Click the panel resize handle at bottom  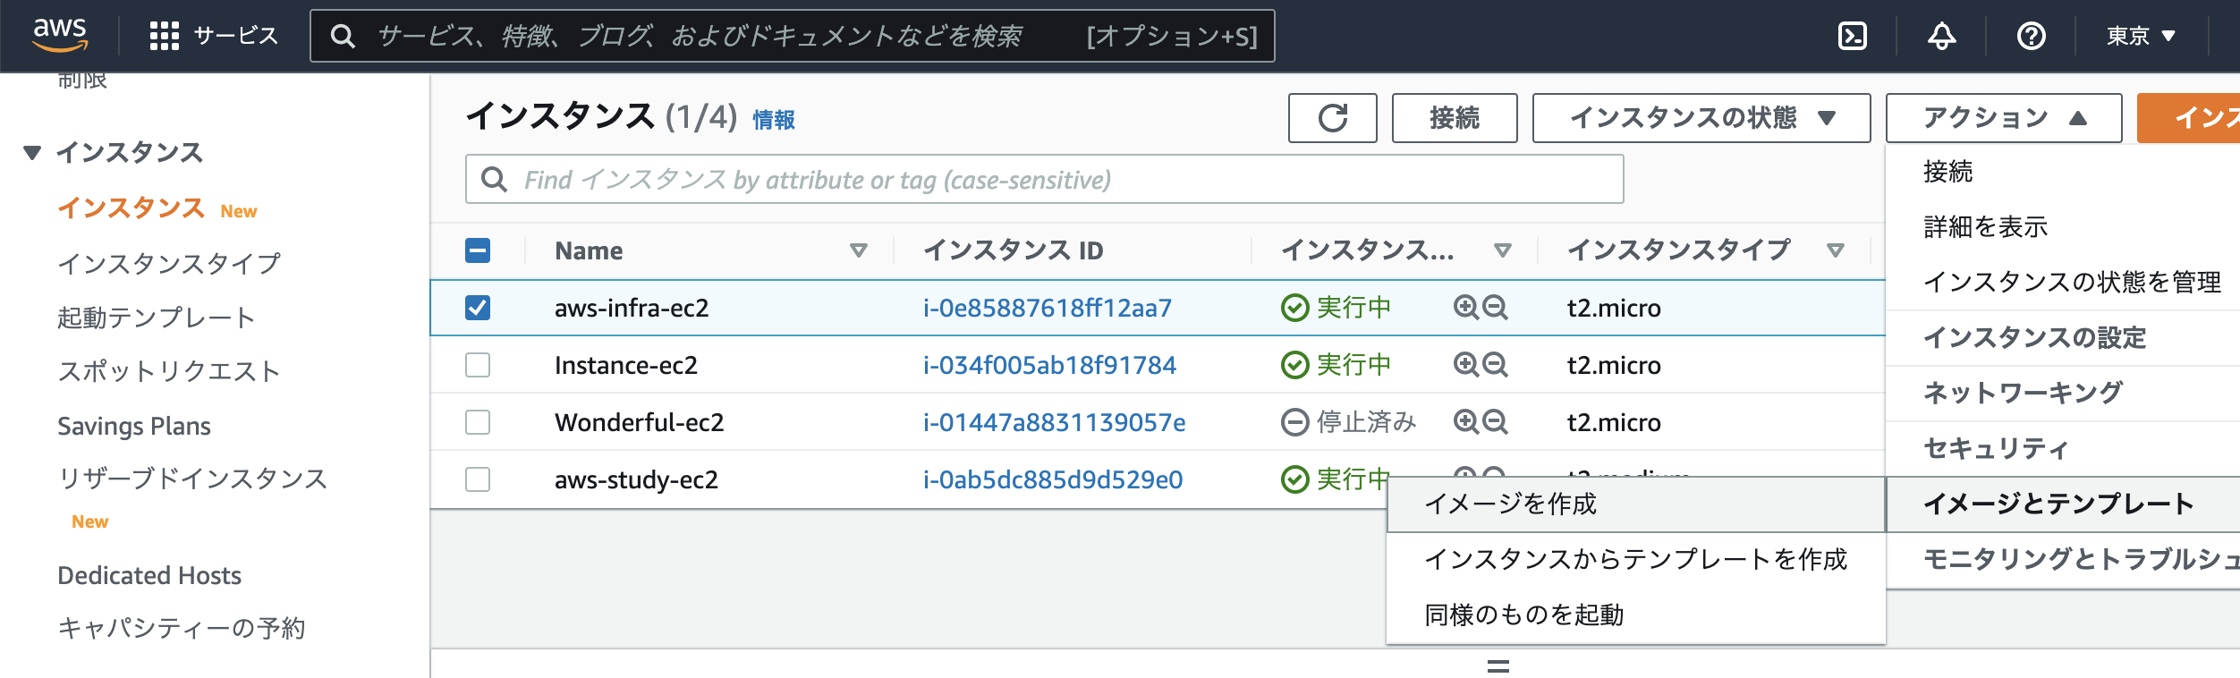1498,666
